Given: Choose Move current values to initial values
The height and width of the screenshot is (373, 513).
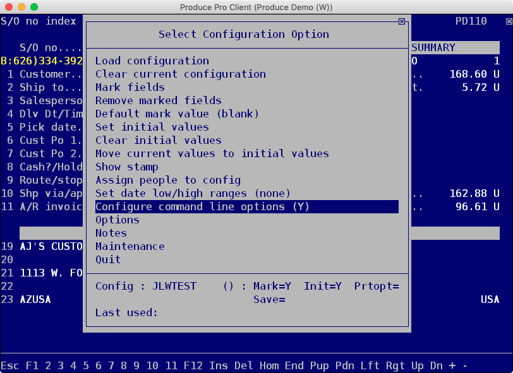Looking at the screenshot, I should [212, 153].
